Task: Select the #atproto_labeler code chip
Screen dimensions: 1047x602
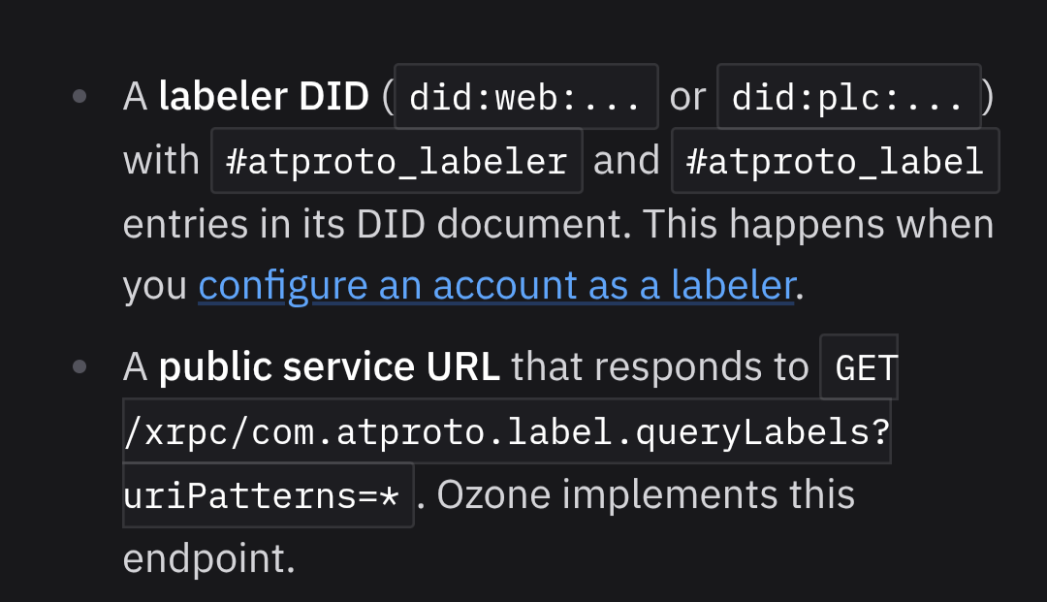Action: pyautogui.click(x=397, y=161)
